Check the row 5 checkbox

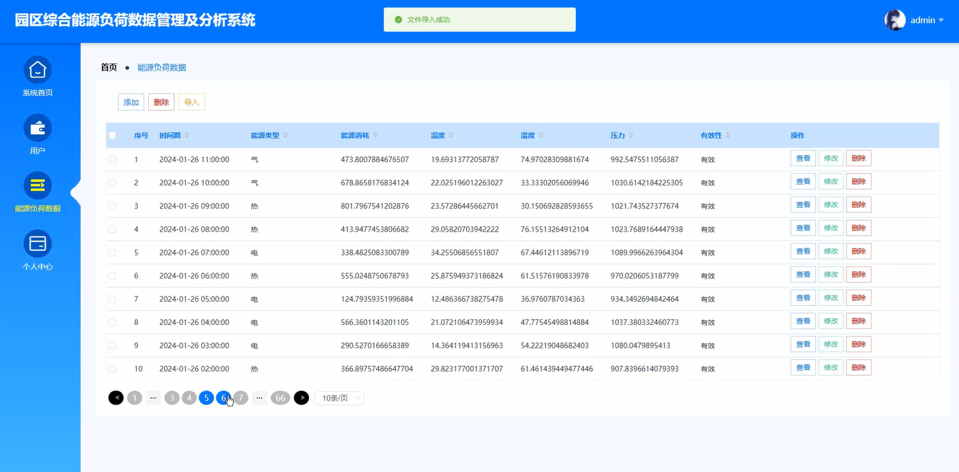[113, 252]
